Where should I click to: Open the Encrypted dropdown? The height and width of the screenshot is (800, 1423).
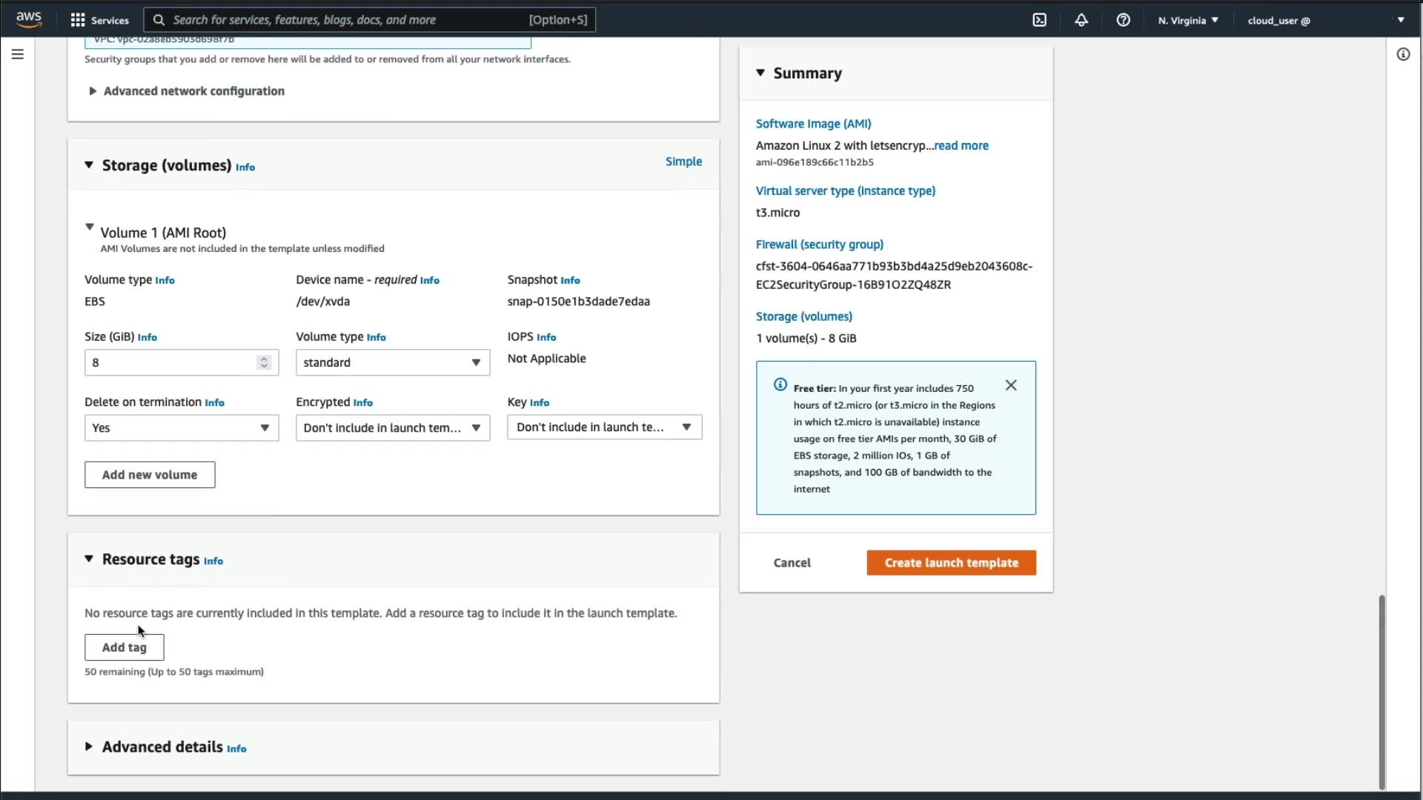pyautogui.click(x=392, y=427)
